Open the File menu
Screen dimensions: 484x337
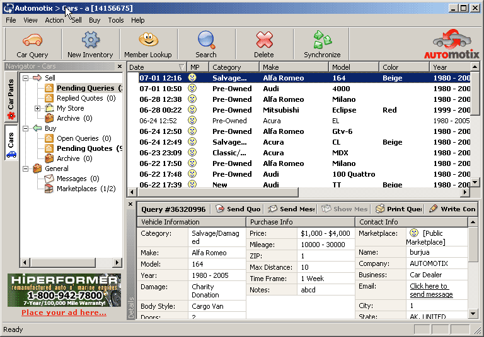tap(11, 20)
